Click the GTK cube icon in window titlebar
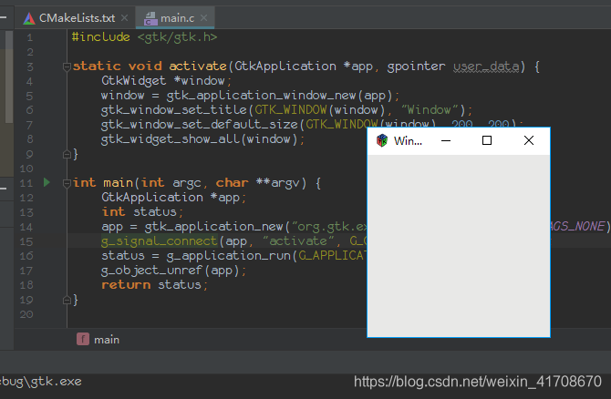This screenshot has width=611, height=399. tap(382, 140)
